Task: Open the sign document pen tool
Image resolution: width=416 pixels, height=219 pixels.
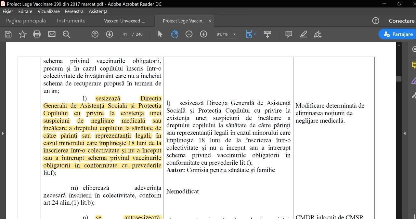Action: (318, 34)
